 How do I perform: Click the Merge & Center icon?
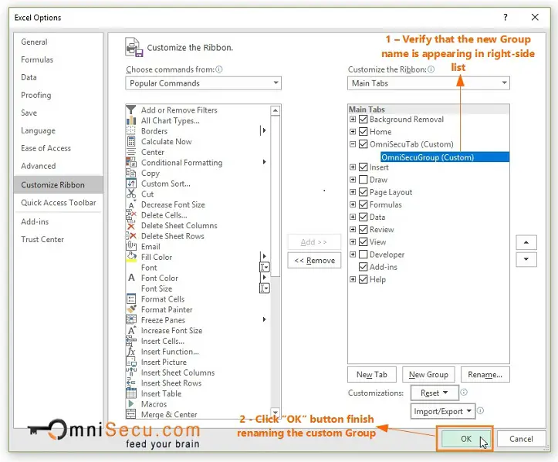(x=131, y=414)
